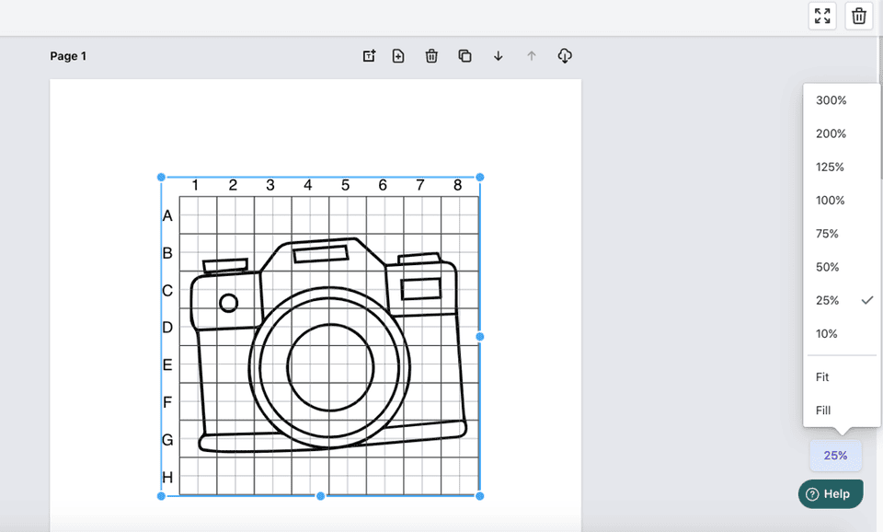Click the camera grid drawing image
This screenshot has width=883, height=532.
[x=320, y=337]
